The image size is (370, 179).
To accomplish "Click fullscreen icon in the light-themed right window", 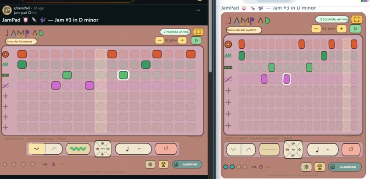I will tap(357, 19).
